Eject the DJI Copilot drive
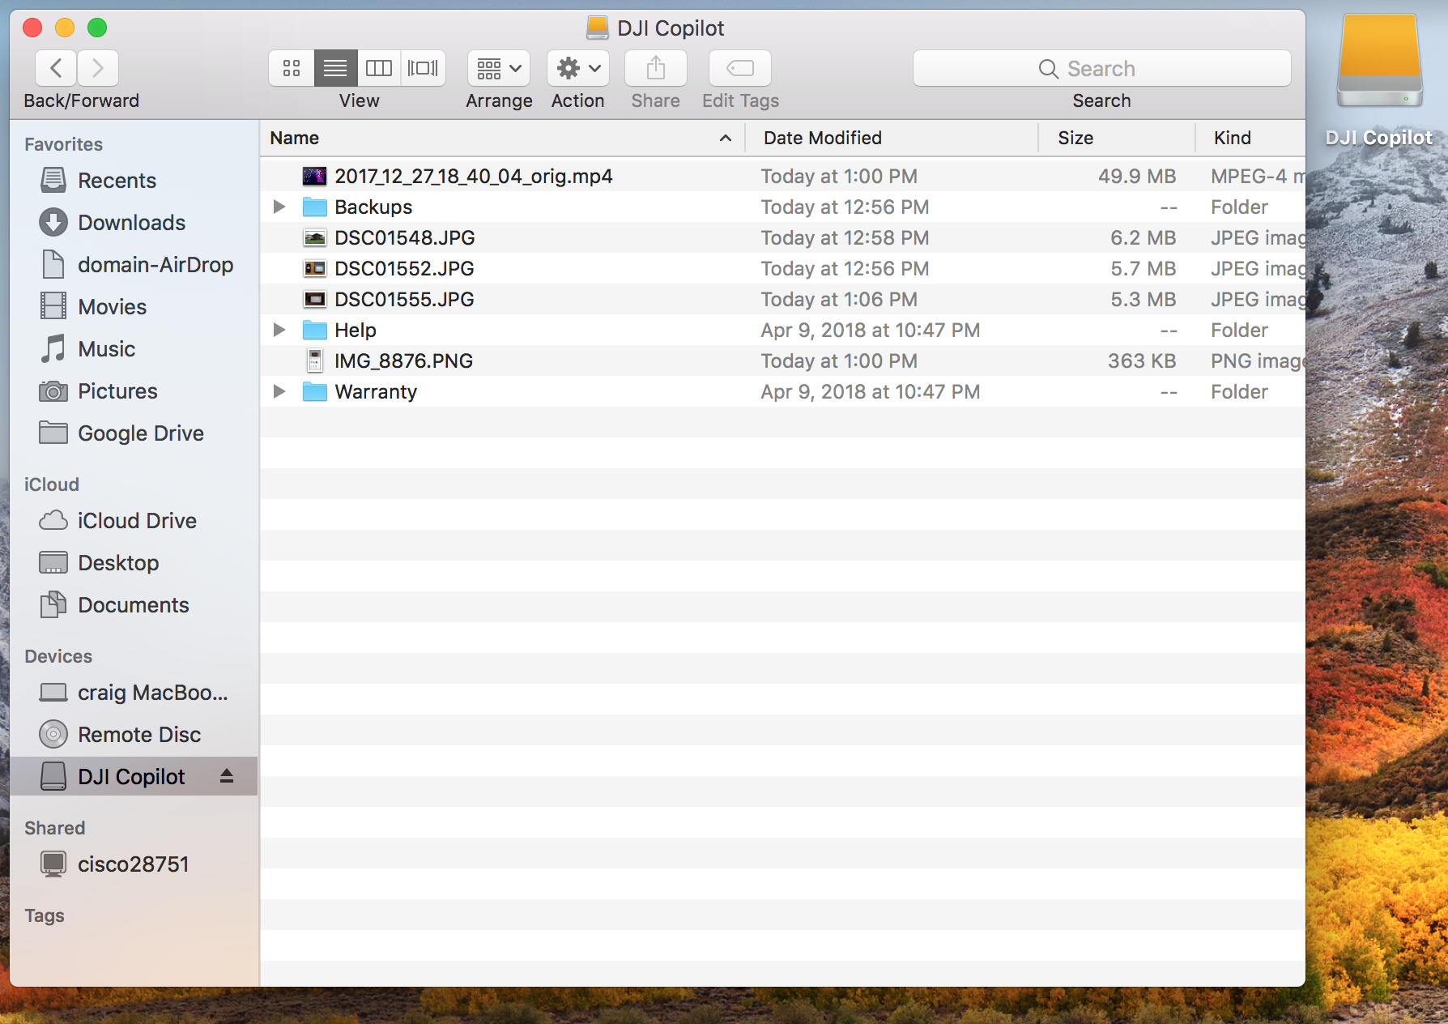Viewport: 1448px width, 1024px height. tap(227, 776)
